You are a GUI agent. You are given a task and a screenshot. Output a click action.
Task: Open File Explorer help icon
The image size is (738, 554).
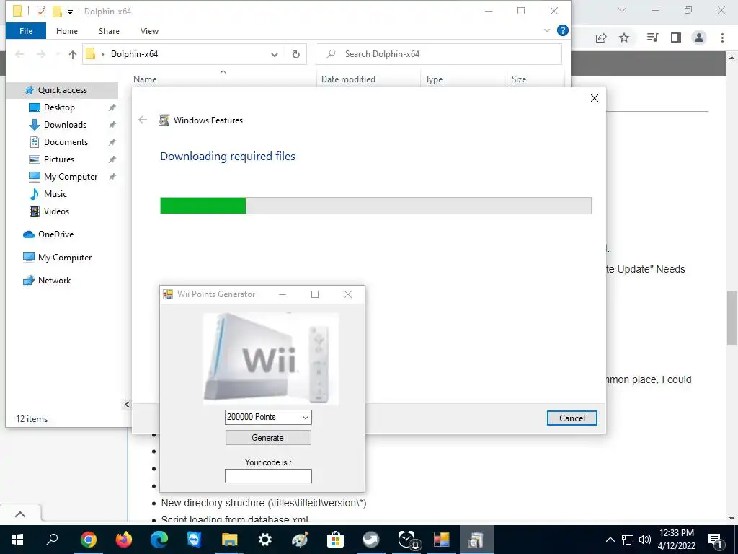562,30
